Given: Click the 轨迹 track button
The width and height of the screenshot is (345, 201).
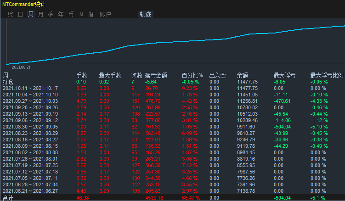Looking at the screenshot, I should pyautogui.click(x=146, y=14).
